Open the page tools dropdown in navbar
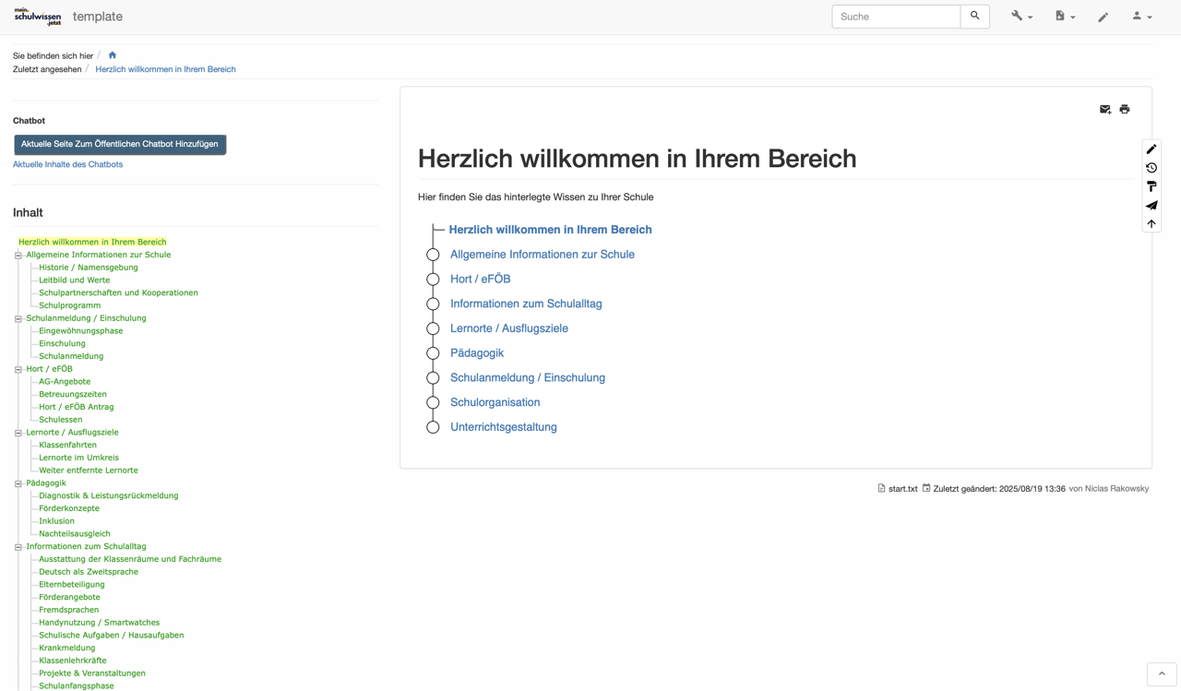Screen dimensions: 1181x691 [x=1065, y=17]
